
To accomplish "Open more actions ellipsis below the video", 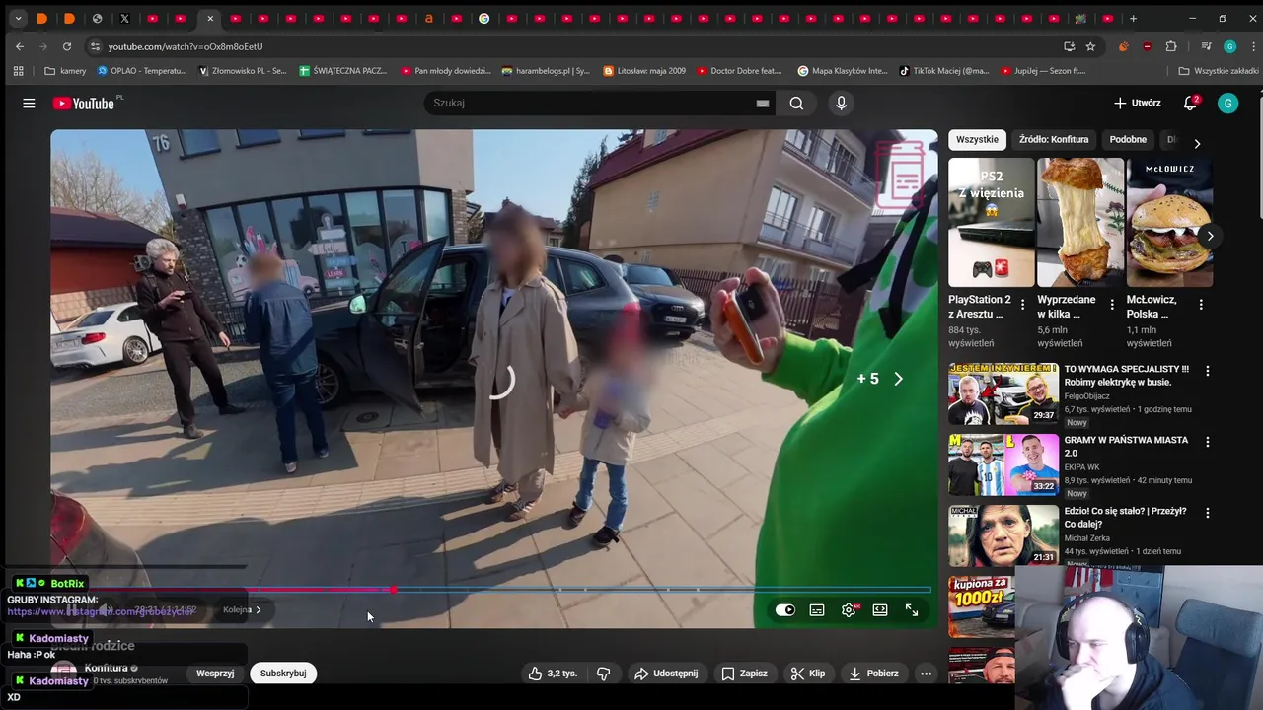I will coord(926,674).
